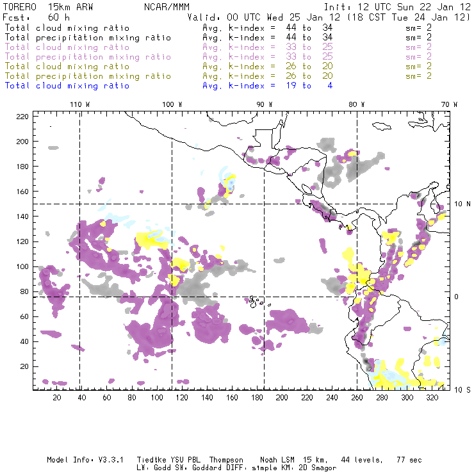The width and height of the screenshot is (474, 474).
Task: Click blue 'Total cloud mixing ratio' legend line
Action: 67,86
